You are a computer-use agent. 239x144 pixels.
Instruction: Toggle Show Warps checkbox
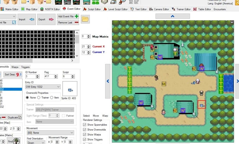(x=84, y=134)
